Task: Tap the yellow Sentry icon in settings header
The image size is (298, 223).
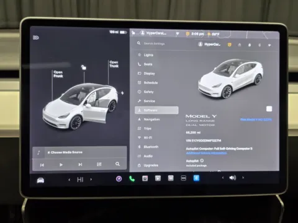Action: (x=229, y=45)
